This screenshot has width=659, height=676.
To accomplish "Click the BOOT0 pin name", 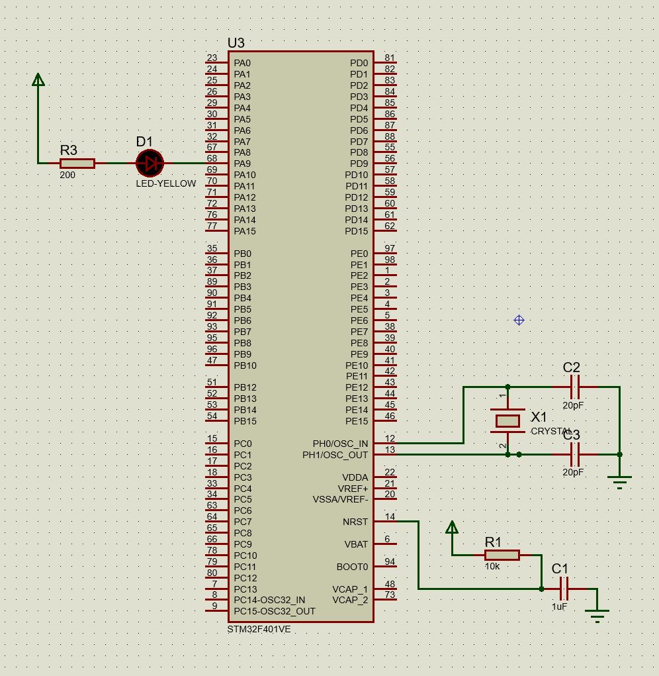I will (353, 567).
